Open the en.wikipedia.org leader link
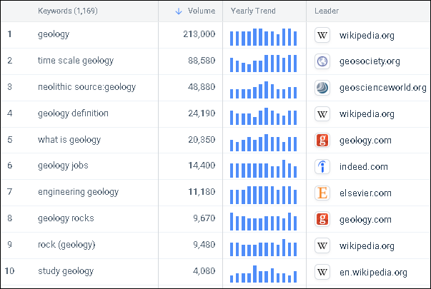 [373, 272]
